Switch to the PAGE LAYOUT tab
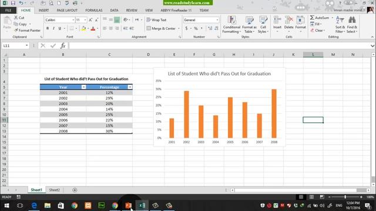The image size is (376, 211). point(67,11)
